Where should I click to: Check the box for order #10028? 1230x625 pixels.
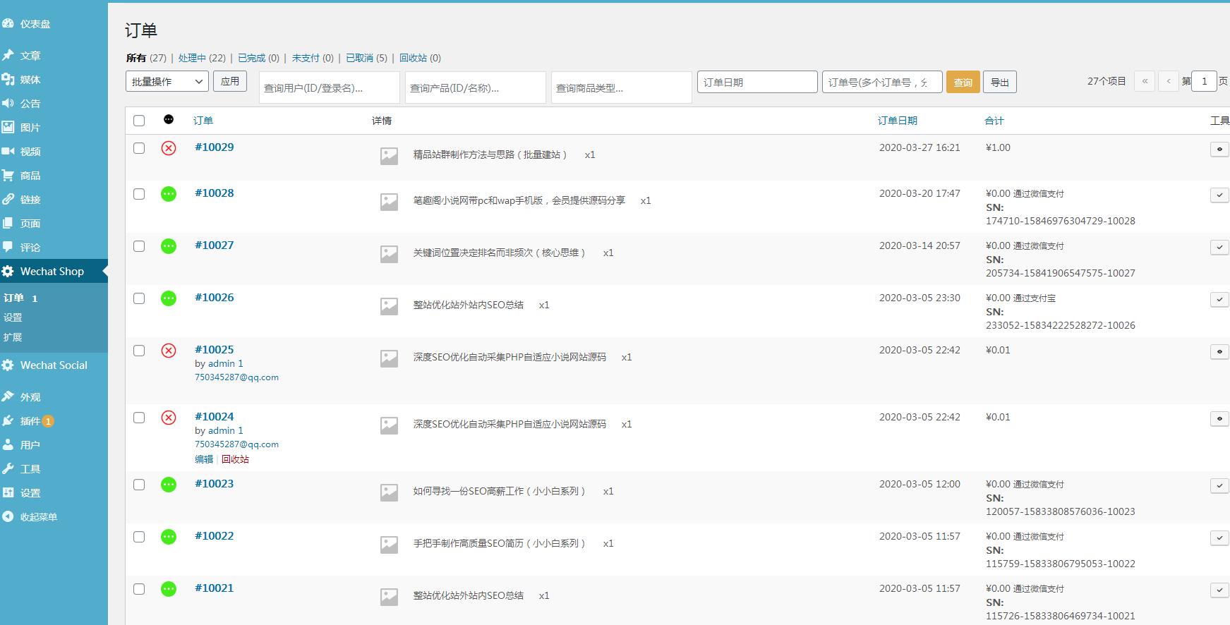coord(139,194)
